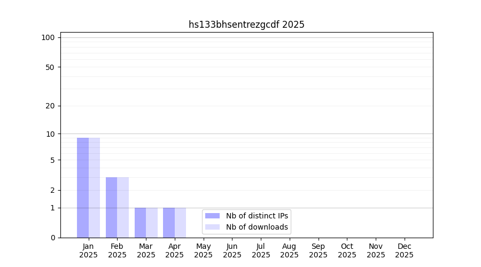Click the 0 y-axis tick label
481x267 pixels.
[52, 238]
